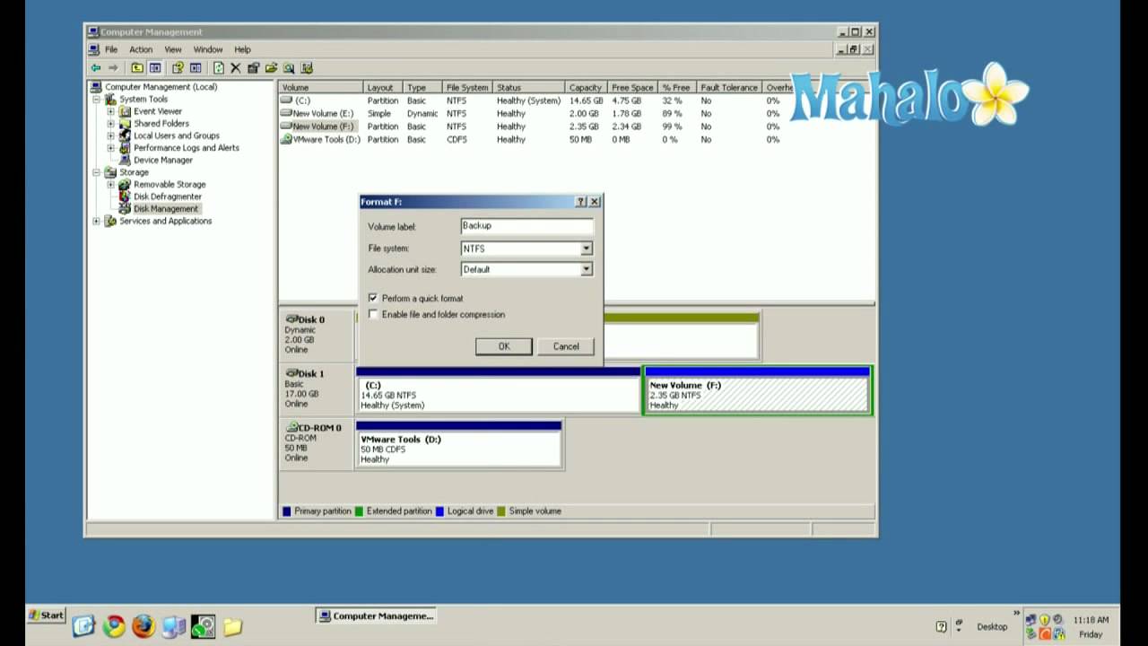
Task: Select Performance Logs and Alerts node
Action: click(x=187, y=148)
